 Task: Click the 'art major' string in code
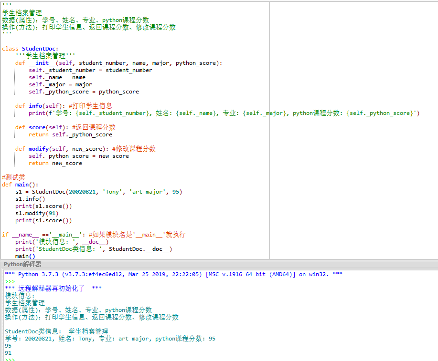coord(147,192)
